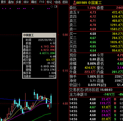Click the 收益(一) value 0.020
The image size is (123, 121).
92,85
